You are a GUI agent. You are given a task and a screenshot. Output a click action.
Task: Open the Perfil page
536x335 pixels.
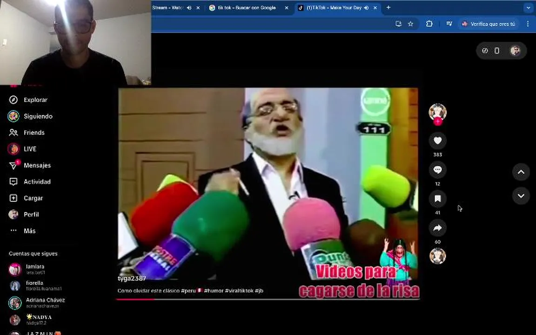[x=24, y=214]
